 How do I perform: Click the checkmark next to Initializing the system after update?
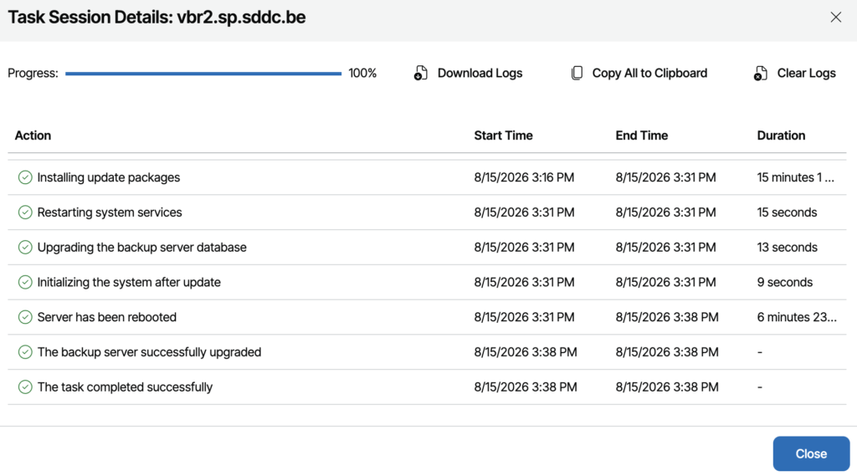pyautogui.click(x=25, y=282)
